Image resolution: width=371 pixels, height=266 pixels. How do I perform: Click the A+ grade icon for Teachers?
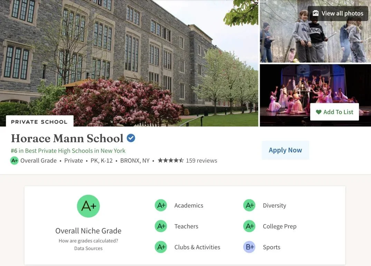161,226
